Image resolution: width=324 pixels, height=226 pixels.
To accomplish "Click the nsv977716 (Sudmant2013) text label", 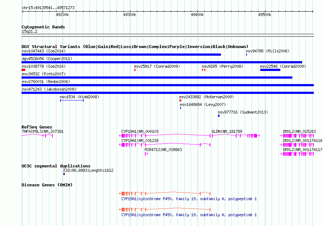I will click(243, 112).
